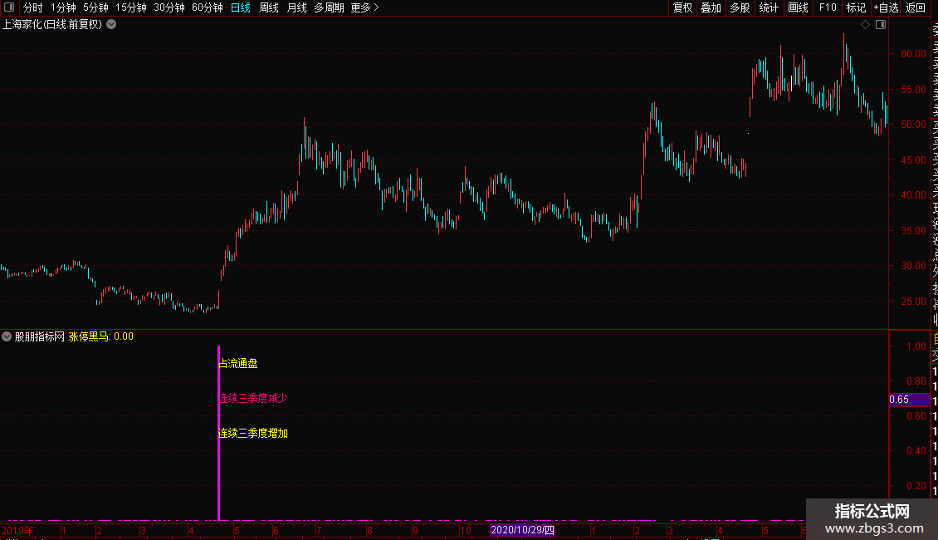Open the 多周期 multi-period view

[x=329, y=7]
